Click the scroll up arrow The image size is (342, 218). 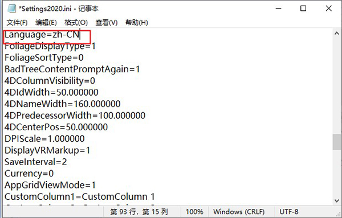click(x=336, y=34)
